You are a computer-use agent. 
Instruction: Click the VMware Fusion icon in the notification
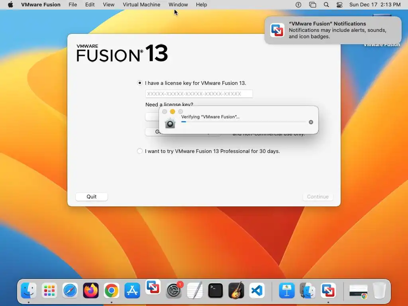[277, 30]
